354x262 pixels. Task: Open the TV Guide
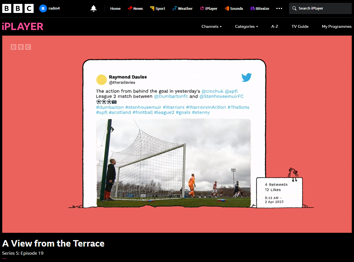click(300, 26)
